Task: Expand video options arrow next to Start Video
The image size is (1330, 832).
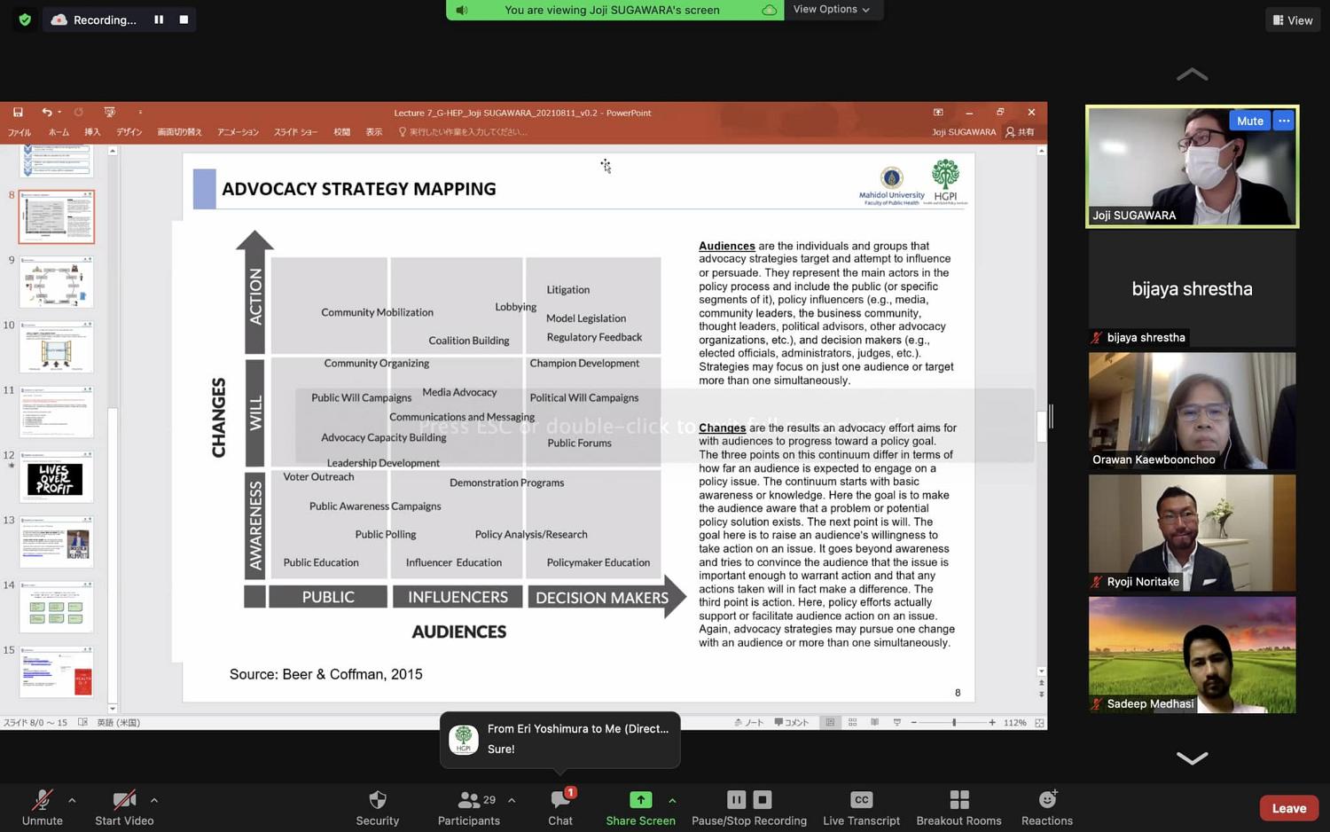Action: (154, 800)
